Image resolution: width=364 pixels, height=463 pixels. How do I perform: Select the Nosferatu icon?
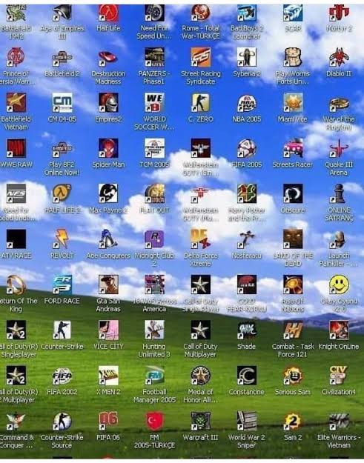[247, 239]
